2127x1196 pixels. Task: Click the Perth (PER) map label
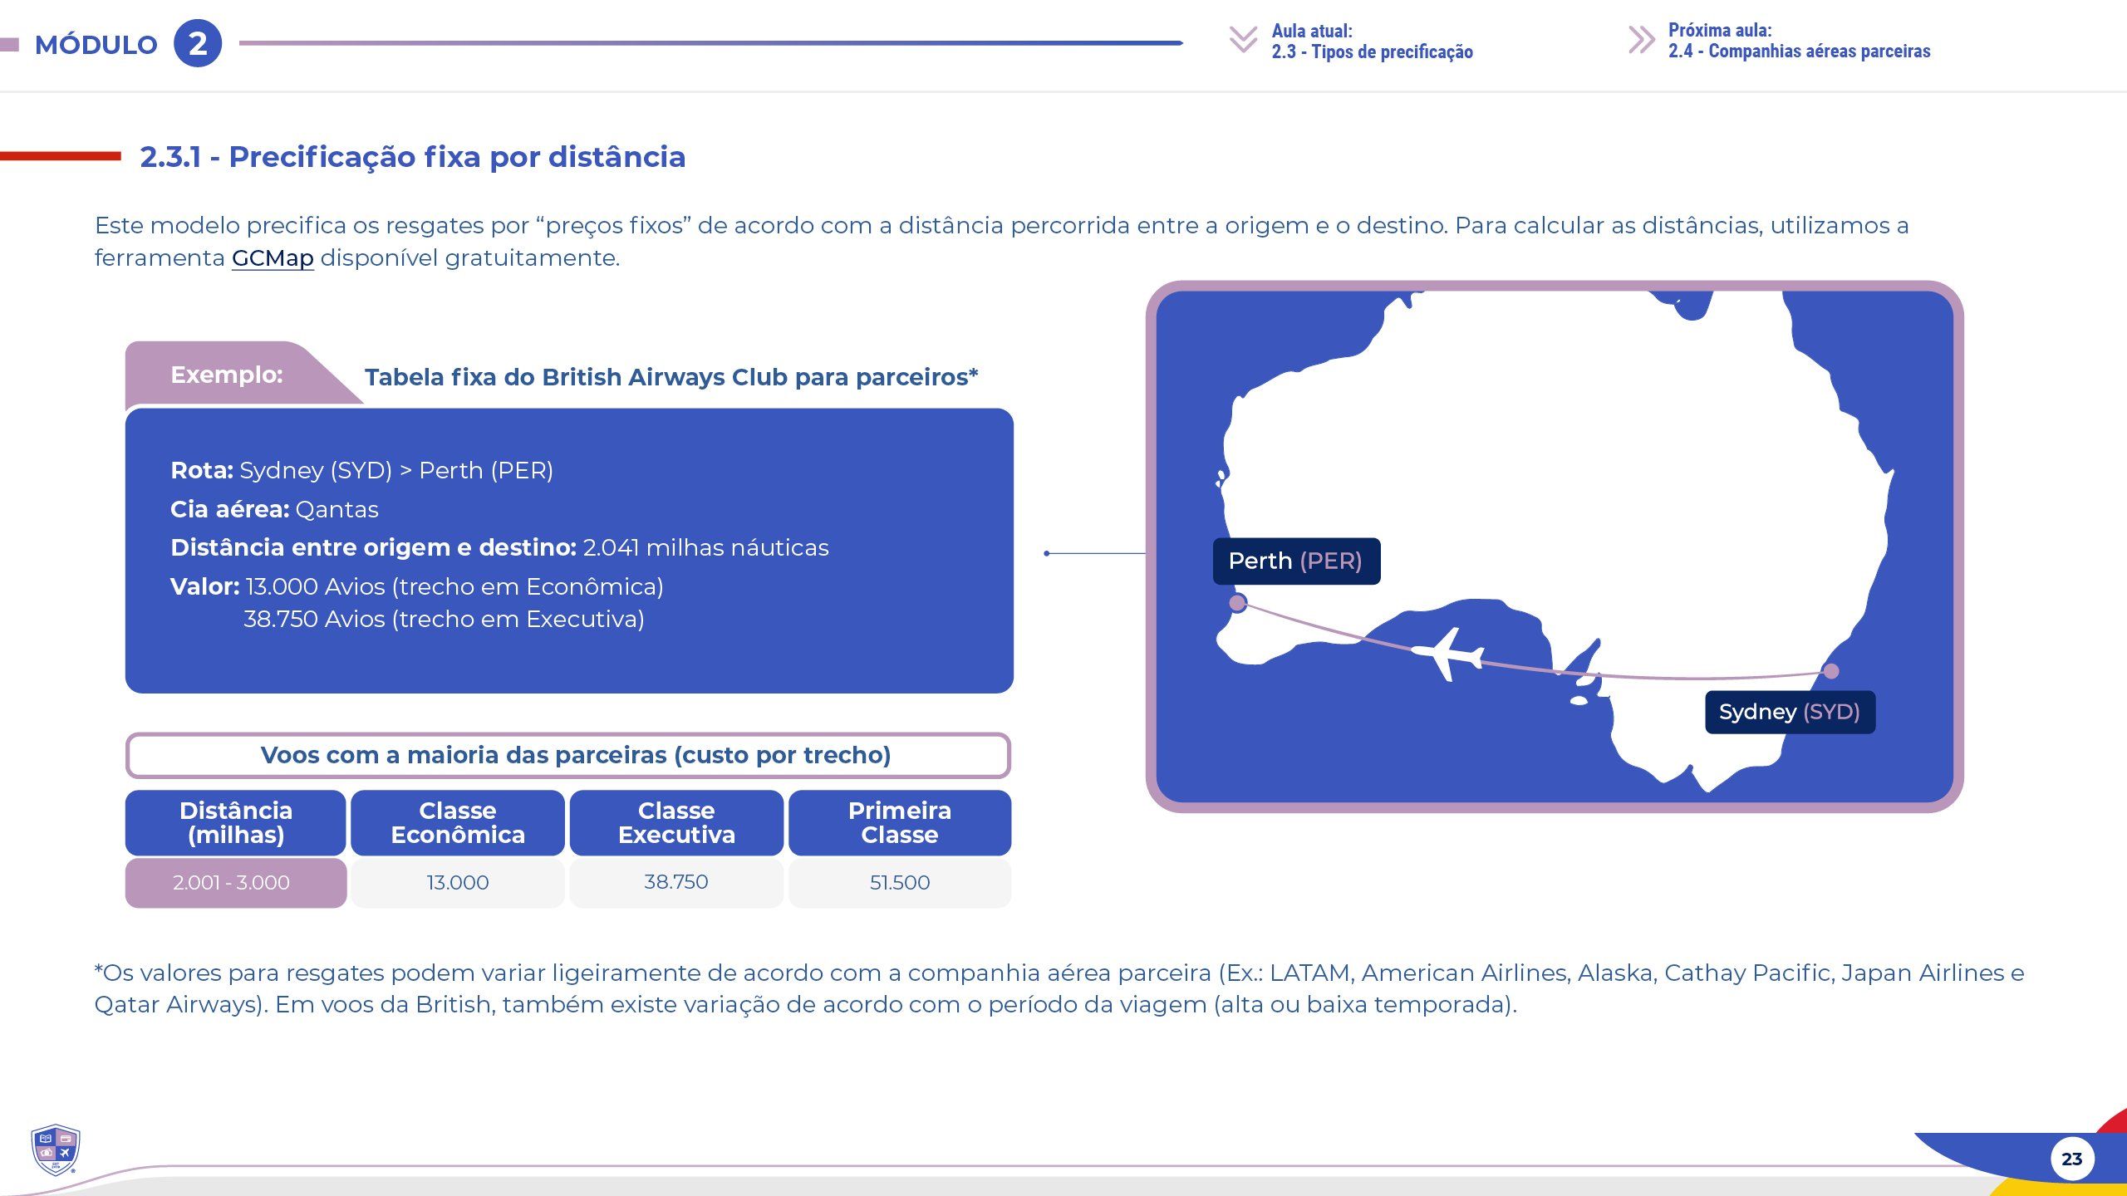(1295, 561)
